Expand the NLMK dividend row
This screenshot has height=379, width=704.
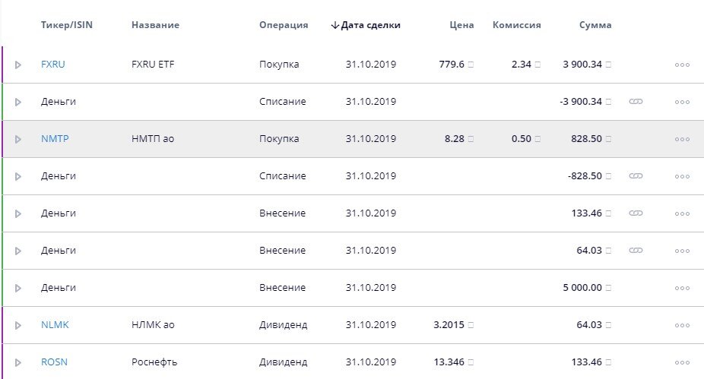18,325
